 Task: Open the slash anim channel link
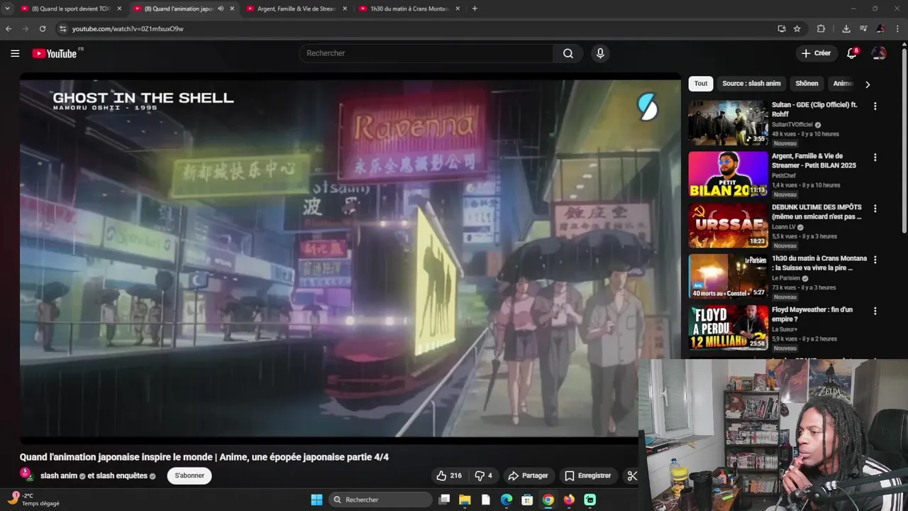click(59, 476)
